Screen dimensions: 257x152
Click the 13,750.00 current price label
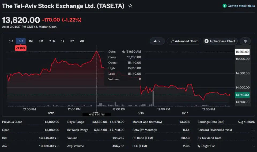(242, 95)
